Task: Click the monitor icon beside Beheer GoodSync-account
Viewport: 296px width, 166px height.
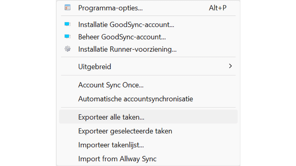Action: tap(67, 36)
